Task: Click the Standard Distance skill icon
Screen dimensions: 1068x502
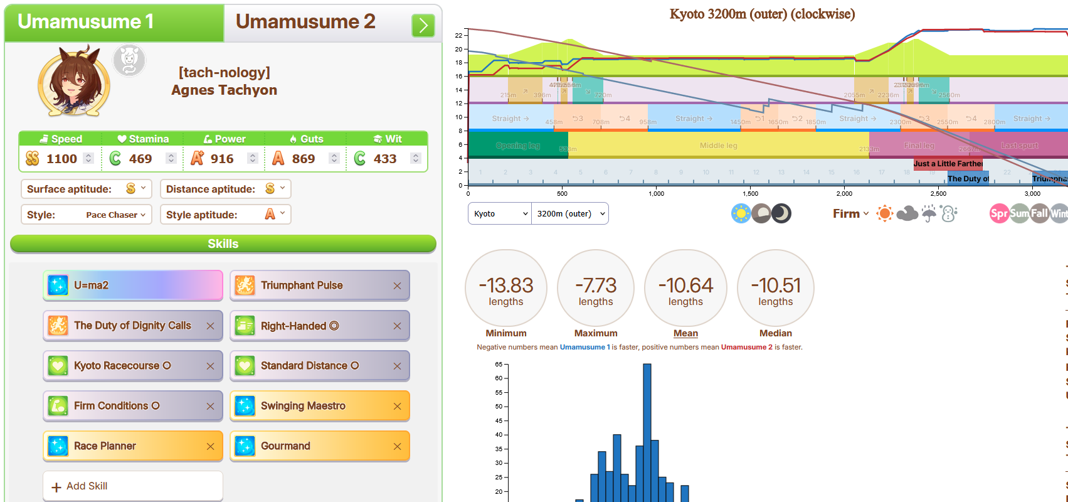Action: 245,366
